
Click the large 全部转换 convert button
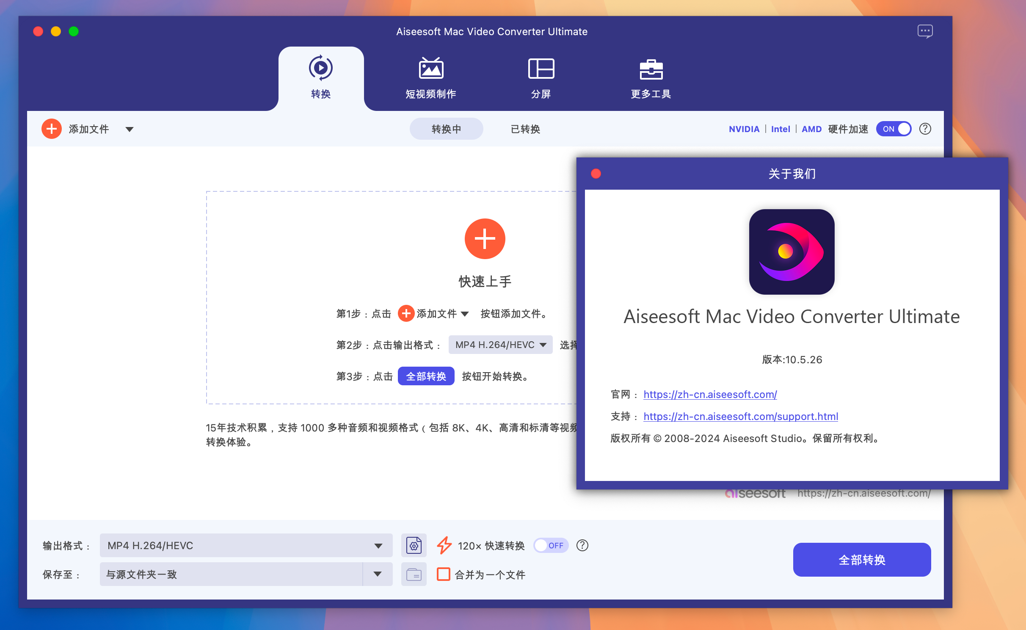(x=862, y=560)
